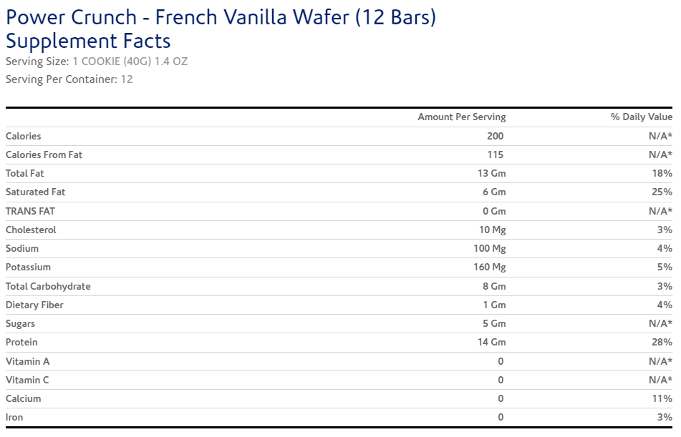This screenshot has width=681, height=437.
Task: Click the Power Crunch French Vanilla Wafer title
Action: 221,17
